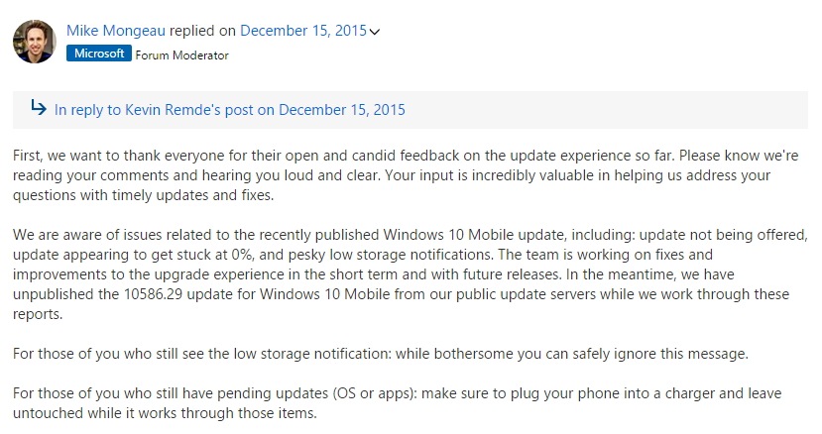The width and height of the screenshot is (822, 434).
Task: Click the words 'replied on' in the header
Action: point(203,31)
